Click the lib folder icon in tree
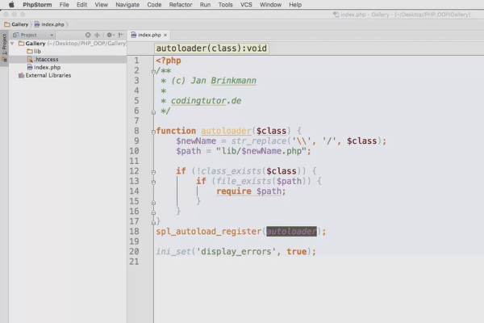 coord(28,51)
